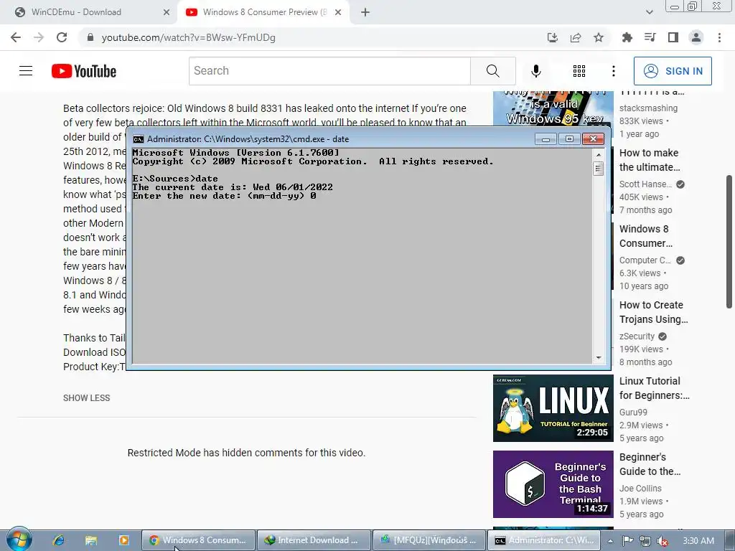
Task: Open the Linux Tutorial for Beginners thumbnail
Action: (553, 408)
